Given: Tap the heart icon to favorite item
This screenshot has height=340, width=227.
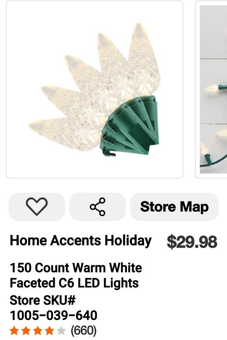Looking at the screenshot, I should (37, 207).
